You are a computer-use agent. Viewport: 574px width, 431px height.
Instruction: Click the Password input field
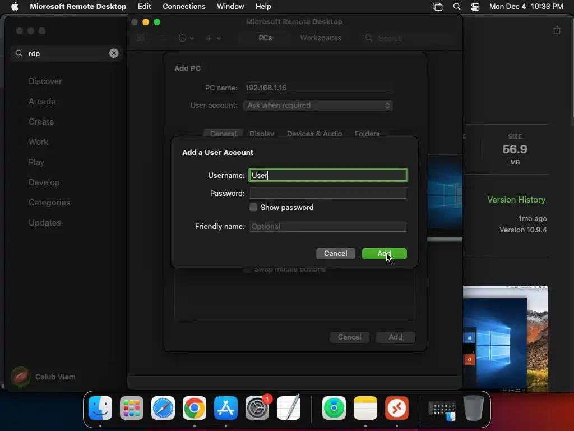point(328,193)
